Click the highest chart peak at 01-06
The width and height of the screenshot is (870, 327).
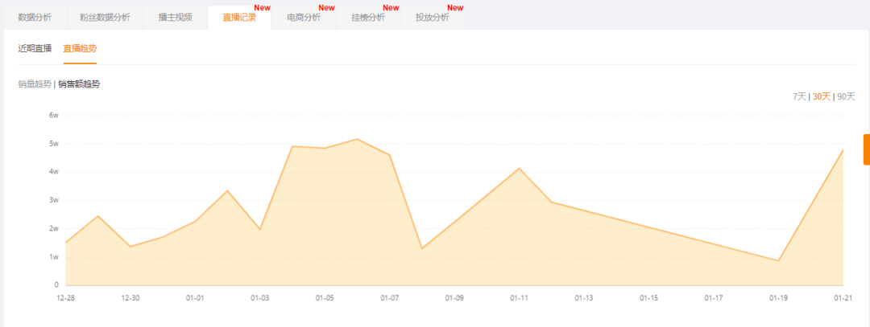click(357, 139)
